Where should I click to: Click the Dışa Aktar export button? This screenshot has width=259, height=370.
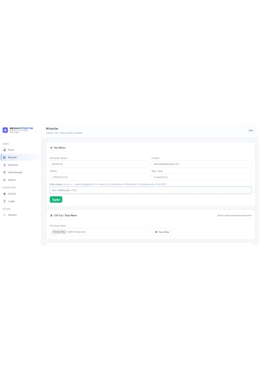click(x=162, y=232)
